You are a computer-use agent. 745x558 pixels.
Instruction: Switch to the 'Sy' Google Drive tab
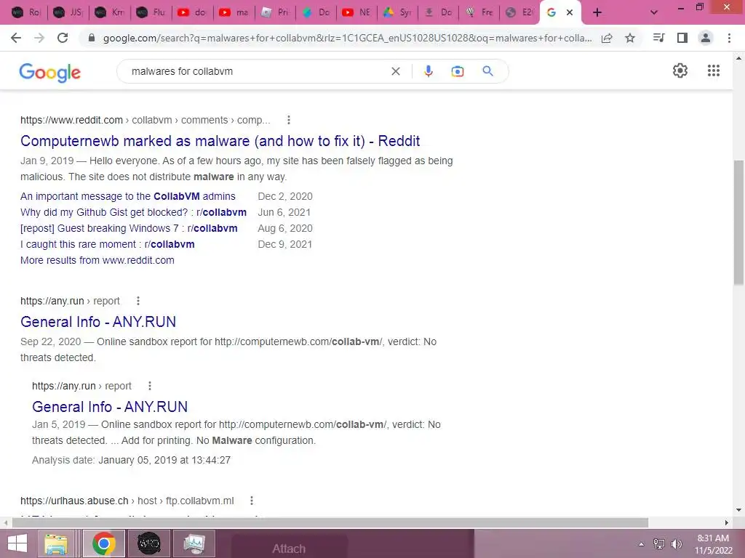[x=398, y=12]
